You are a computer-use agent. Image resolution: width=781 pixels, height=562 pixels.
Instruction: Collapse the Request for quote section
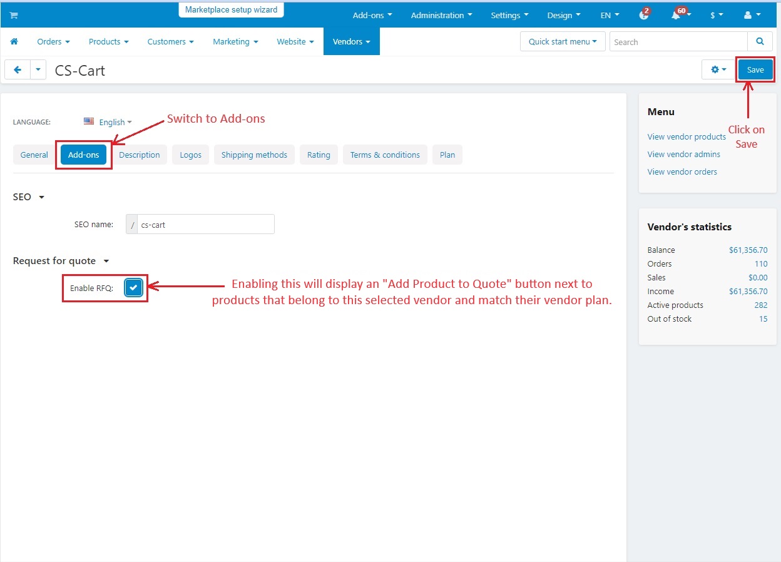[106, 261]
